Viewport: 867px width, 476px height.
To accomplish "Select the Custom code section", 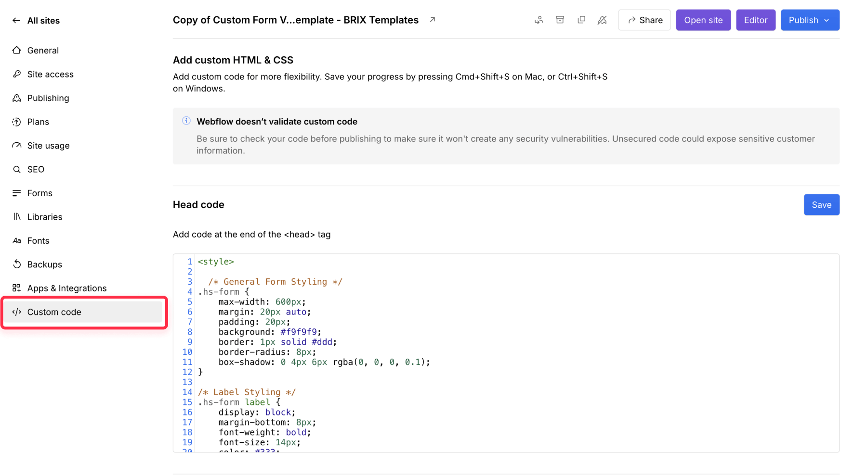I will click(83, 312).
